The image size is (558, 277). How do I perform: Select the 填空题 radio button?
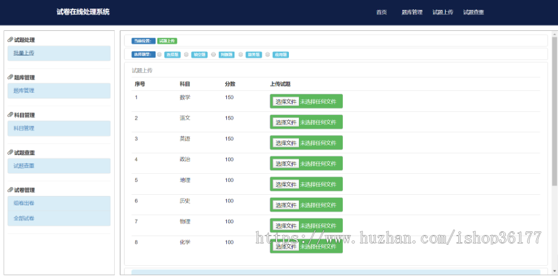tap(187, 54)
